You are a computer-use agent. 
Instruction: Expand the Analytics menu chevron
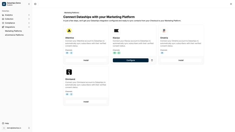[x=29, y=15]
